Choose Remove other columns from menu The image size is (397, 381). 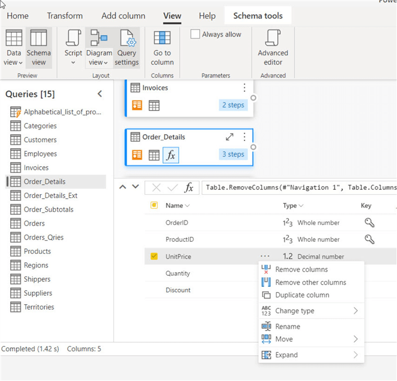tap(310, 282)
